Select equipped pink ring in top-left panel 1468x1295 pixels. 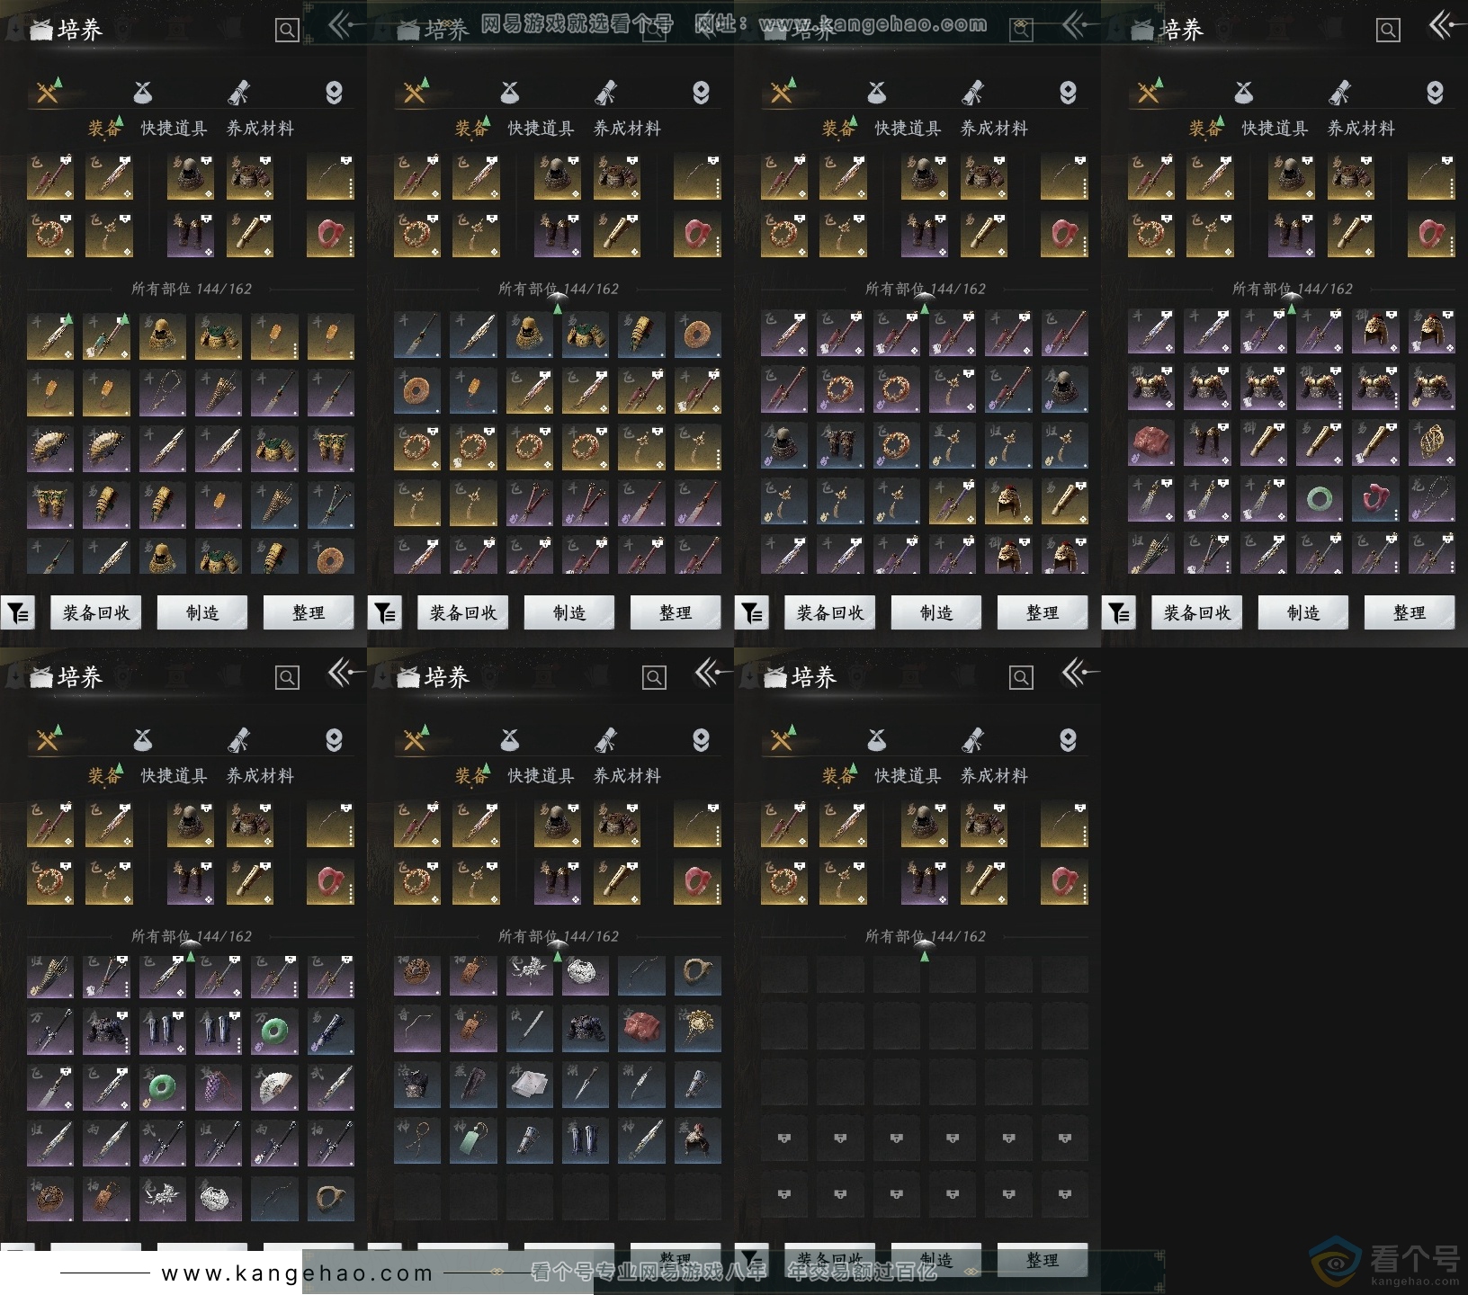coord(330,234)
